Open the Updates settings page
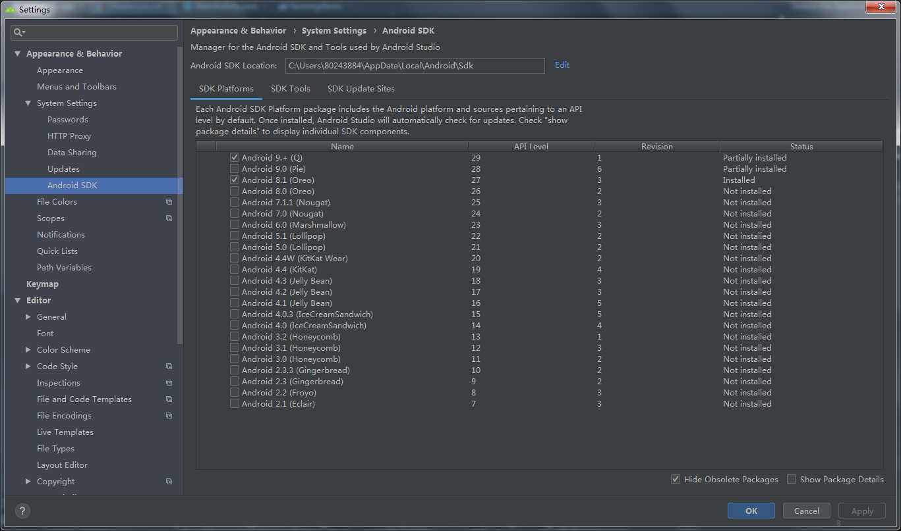Screen dimensions: 901x531 coord(63,169)
